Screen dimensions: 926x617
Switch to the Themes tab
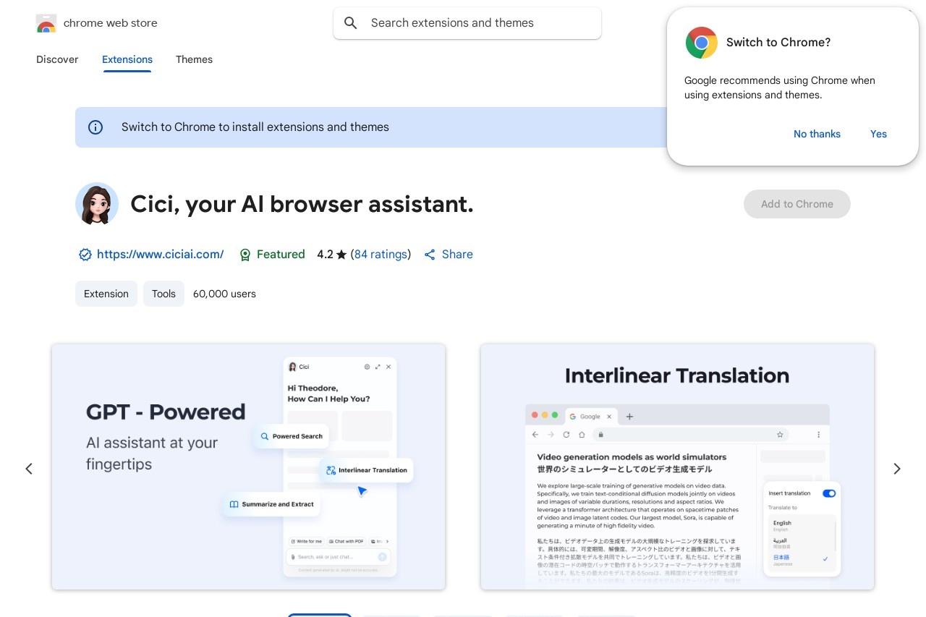tap(194, 59)
